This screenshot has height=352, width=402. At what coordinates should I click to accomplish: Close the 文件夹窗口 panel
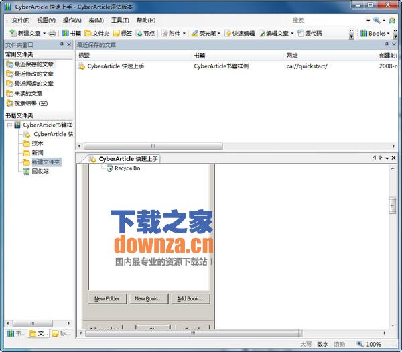point(69,44)
